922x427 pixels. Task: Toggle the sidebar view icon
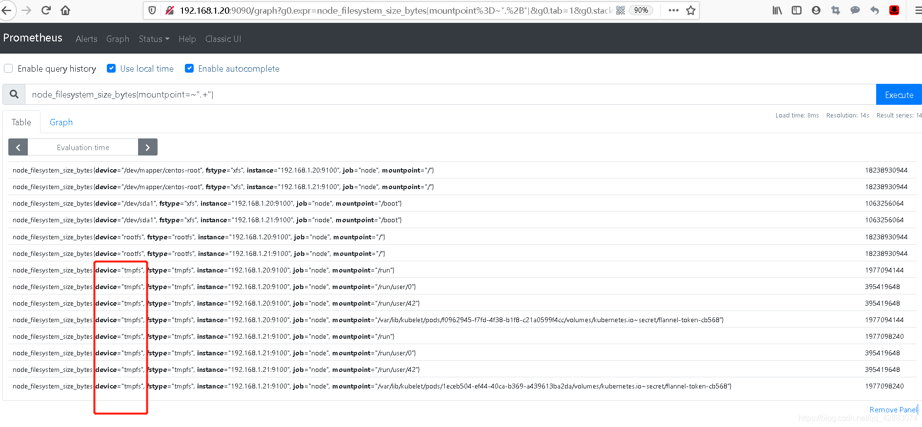click(797, 10)
